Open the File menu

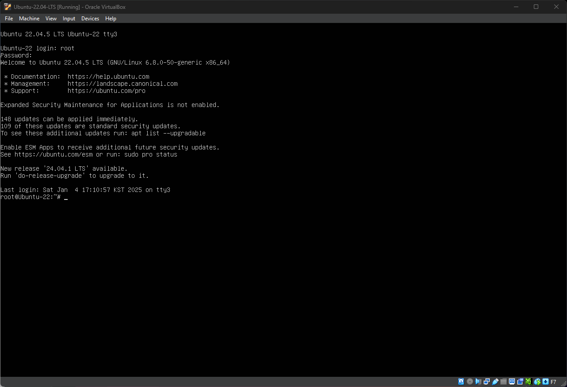click(x=9, y=19)
